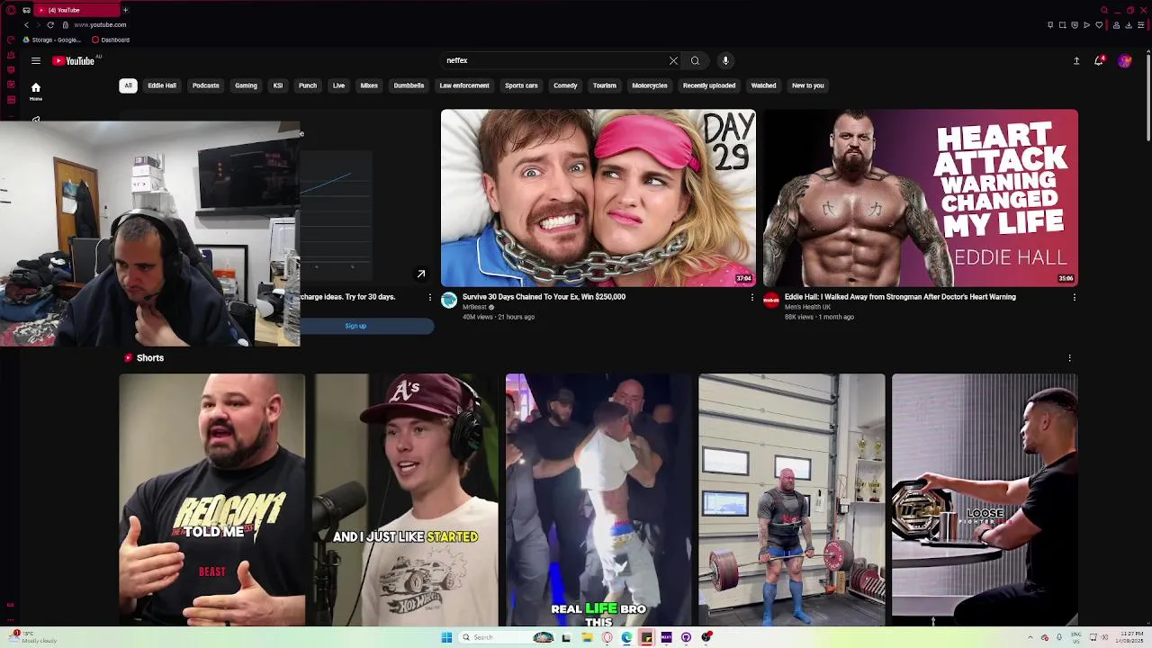1152x648 pixels.
Task: Start voice search with microphone
Action: 725,60
